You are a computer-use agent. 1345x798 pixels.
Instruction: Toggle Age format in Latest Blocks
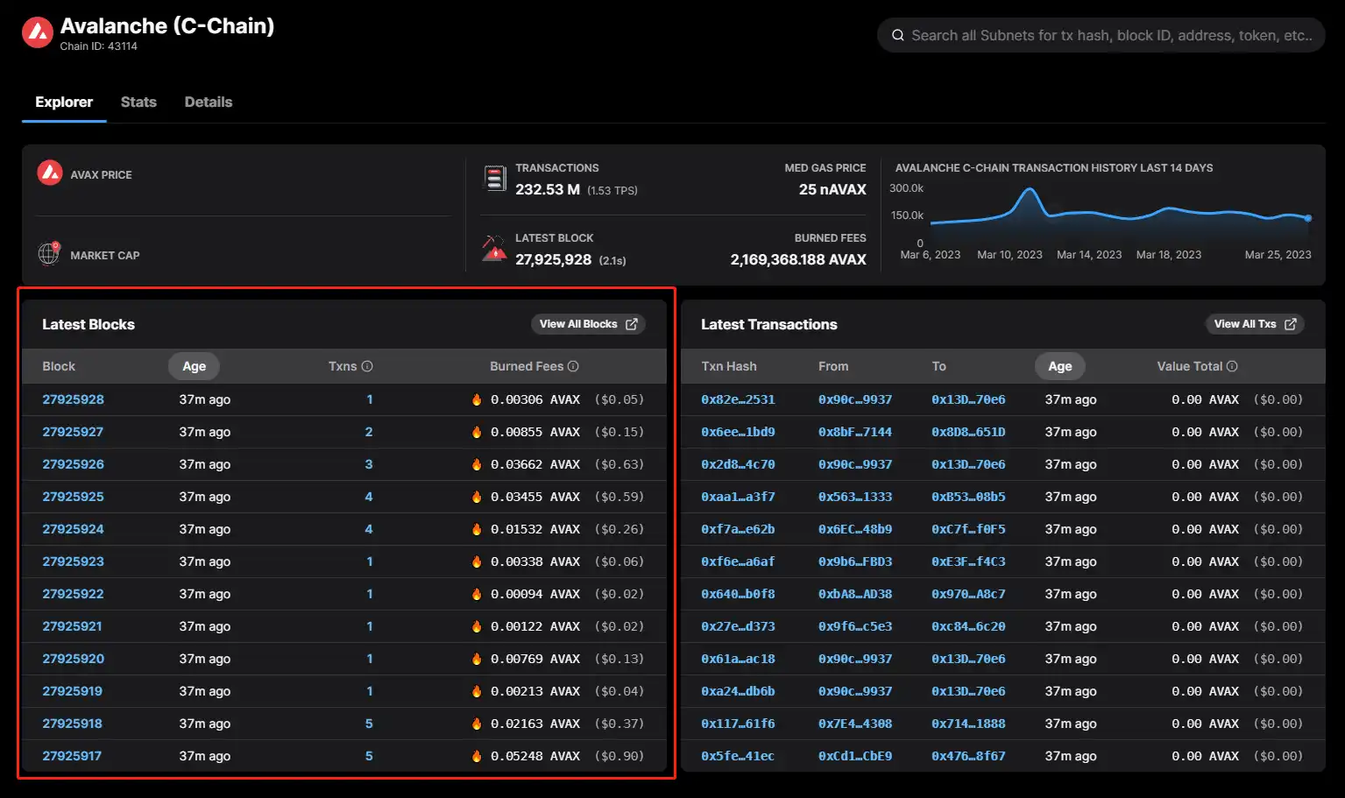pos(194,366)
